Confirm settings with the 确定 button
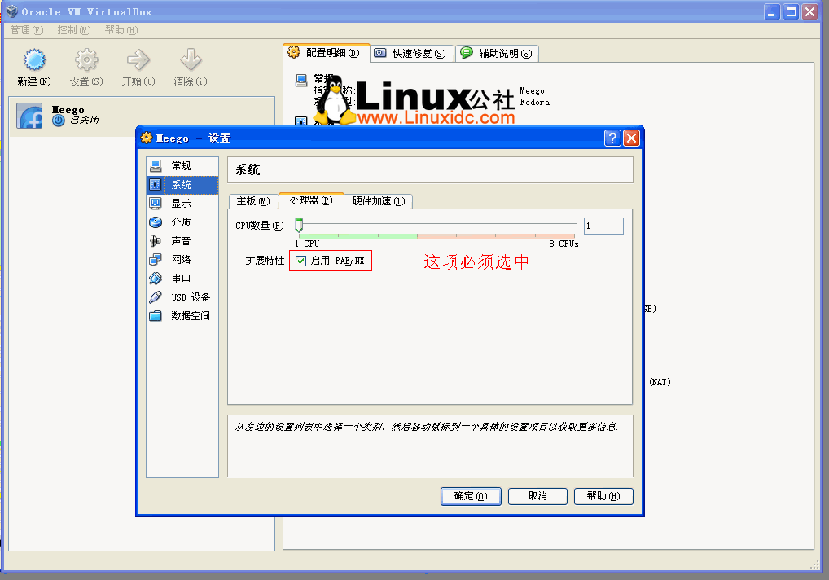Screen dimensions: 829x580 tap(471, 496)
